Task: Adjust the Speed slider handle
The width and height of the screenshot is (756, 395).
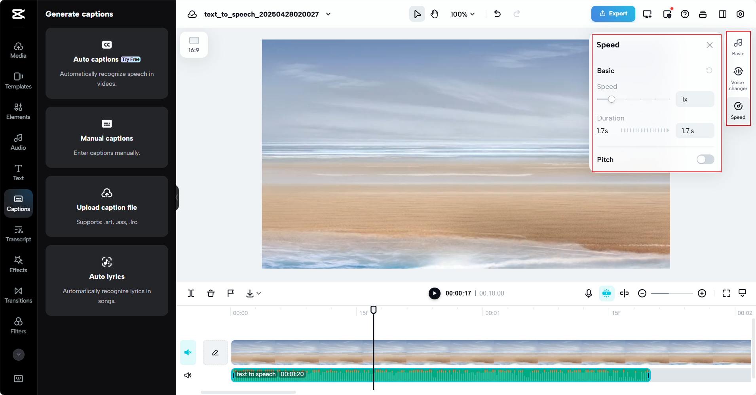Action: point(612,99)
